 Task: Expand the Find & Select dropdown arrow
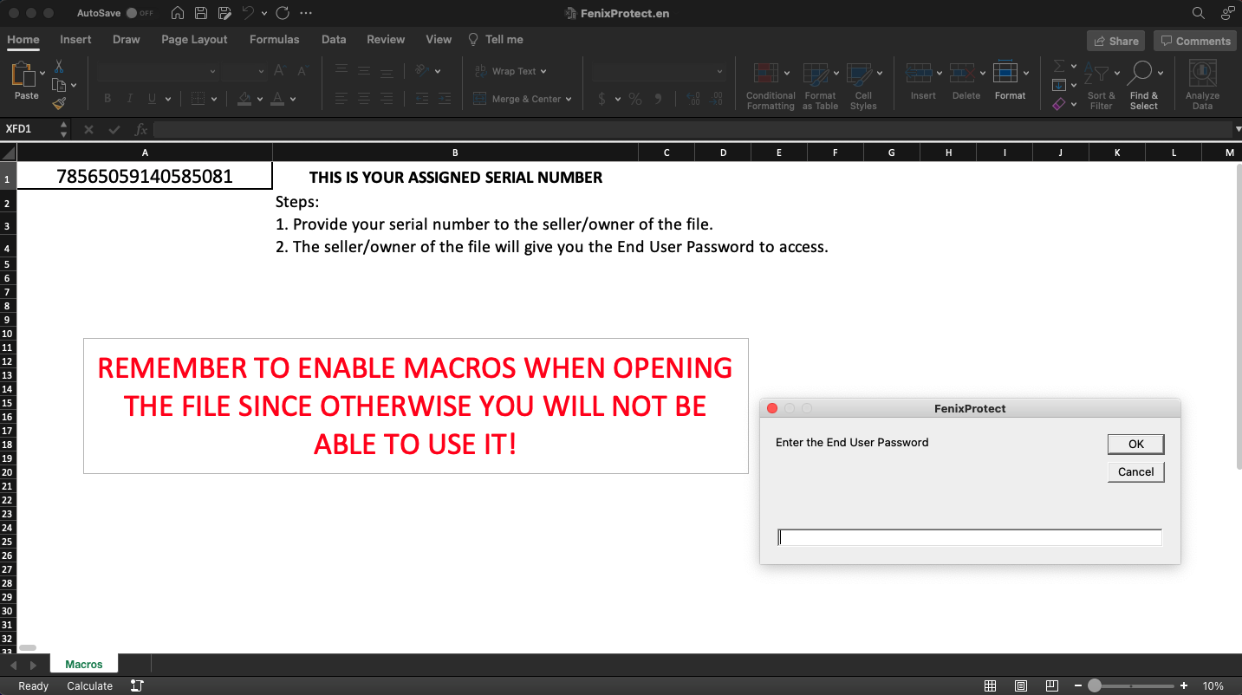(x=1161, y=73)
